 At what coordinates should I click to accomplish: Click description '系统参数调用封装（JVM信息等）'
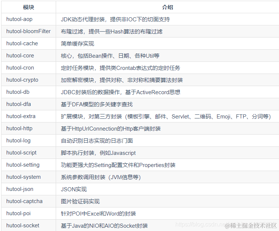tap(101, 177)
